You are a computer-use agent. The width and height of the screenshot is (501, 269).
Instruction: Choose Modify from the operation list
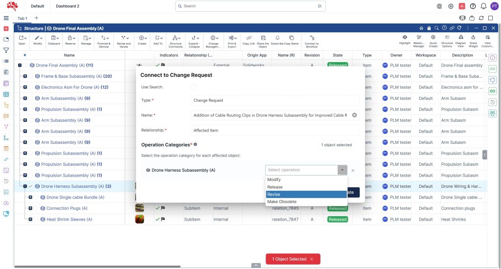[306, 179]
